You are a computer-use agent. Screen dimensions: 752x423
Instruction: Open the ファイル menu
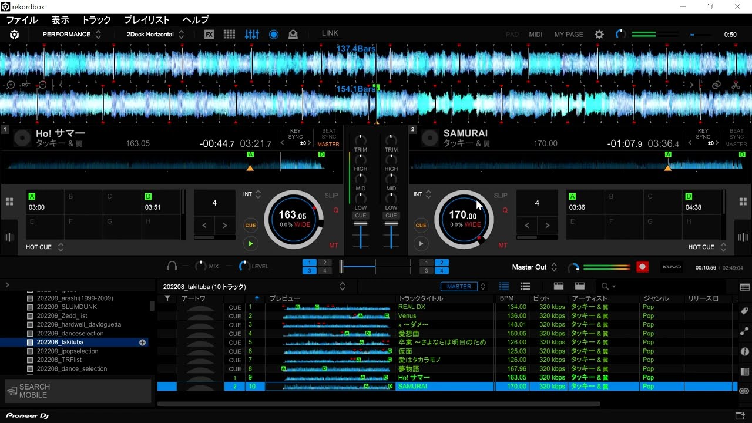pos(22,19)
